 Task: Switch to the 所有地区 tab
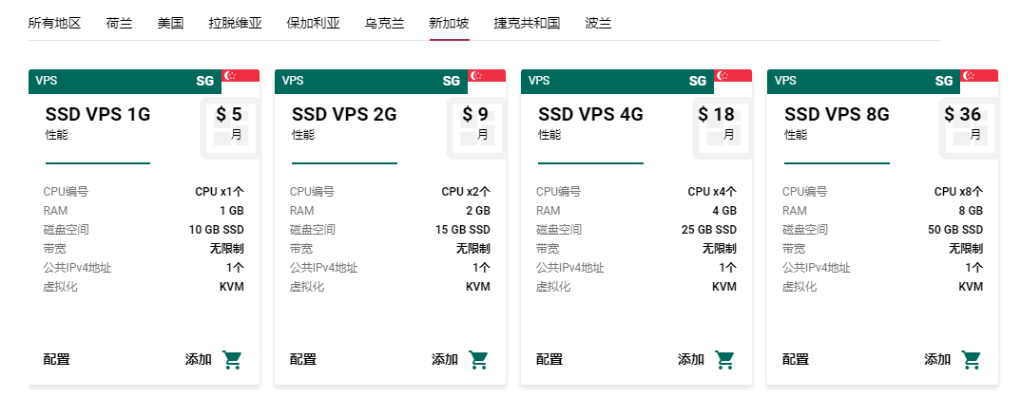pyautogui.click(x=54, y=23)
